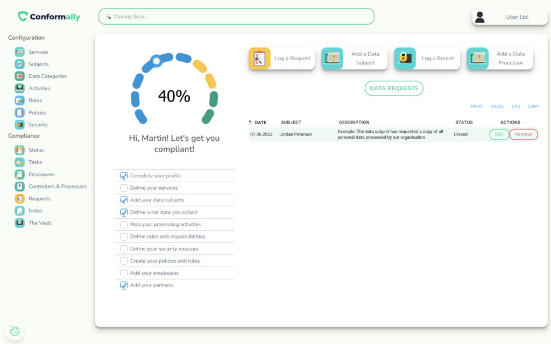
Task: Open Notes in the sidebar
Action: pos(36,211)
